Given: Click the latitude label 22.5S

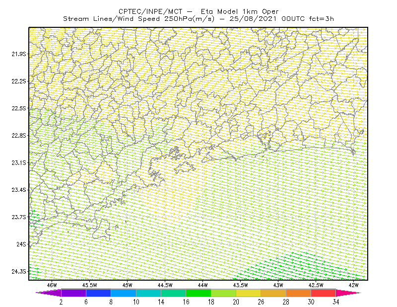Looking at the screenshot, I should (x=19, y=108).
